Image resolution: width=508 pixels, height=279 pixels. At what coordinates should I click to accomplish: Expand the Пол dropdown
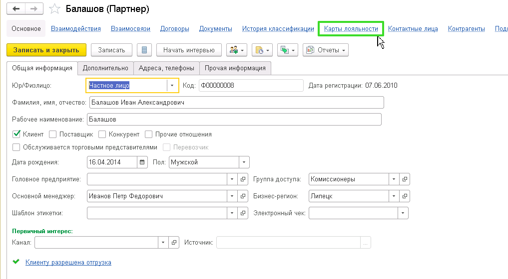coord(244,162)
